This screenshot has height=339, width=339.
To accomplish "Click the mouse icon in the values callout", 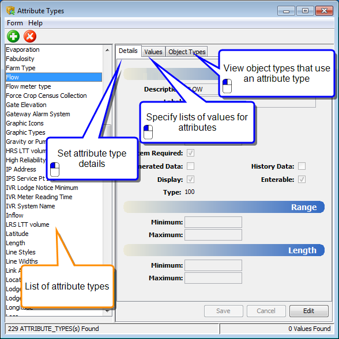I will point(148,132).
